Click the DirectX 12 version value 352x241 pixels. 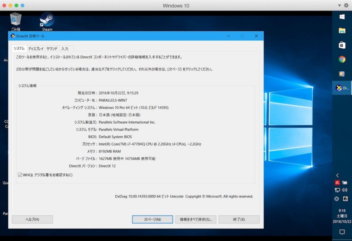click(107, 166)
